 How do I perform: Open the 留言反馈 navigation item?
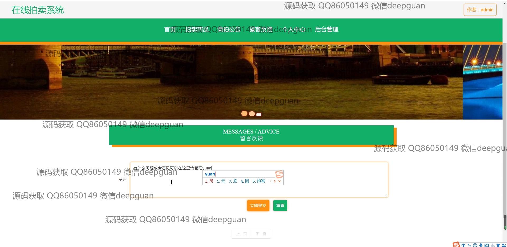[261, 30]
